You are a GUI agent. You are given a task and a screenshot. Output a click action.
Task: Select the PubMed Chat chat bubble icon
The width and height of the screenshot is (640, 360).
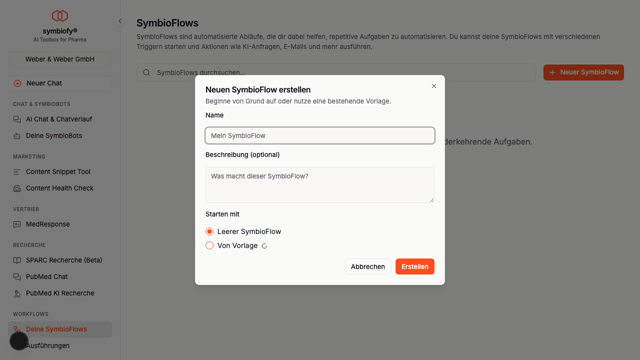(x=16, y=276)
